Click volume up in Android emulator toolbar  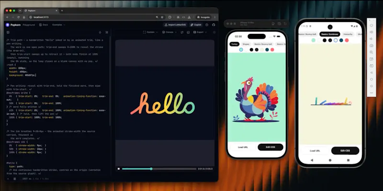372,32
